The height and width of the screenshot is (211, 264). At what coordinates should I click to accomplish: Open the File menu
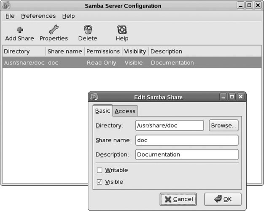10,16
